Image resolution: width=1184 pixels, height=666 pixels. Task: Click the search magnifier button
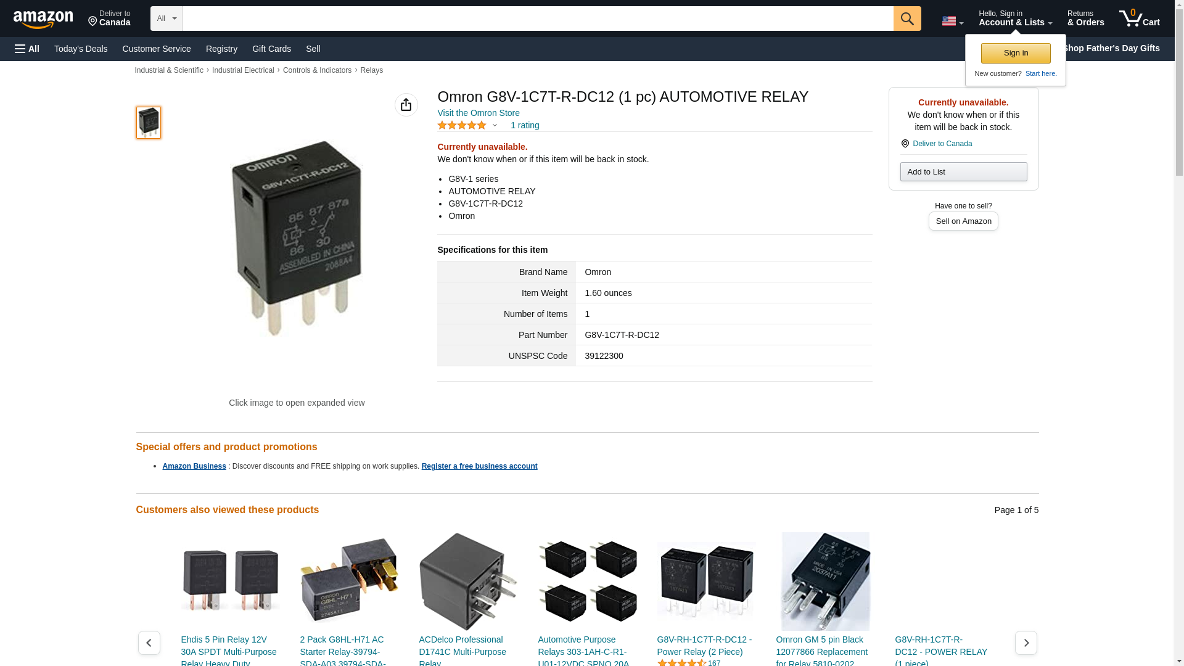click(907, 18)
